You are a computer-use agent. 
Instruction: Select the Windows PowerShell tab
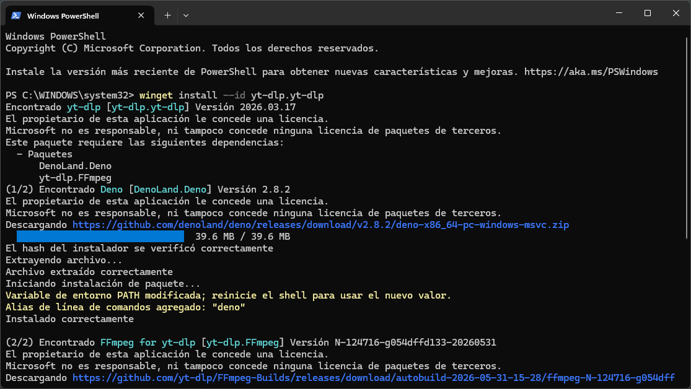(79, 15)
